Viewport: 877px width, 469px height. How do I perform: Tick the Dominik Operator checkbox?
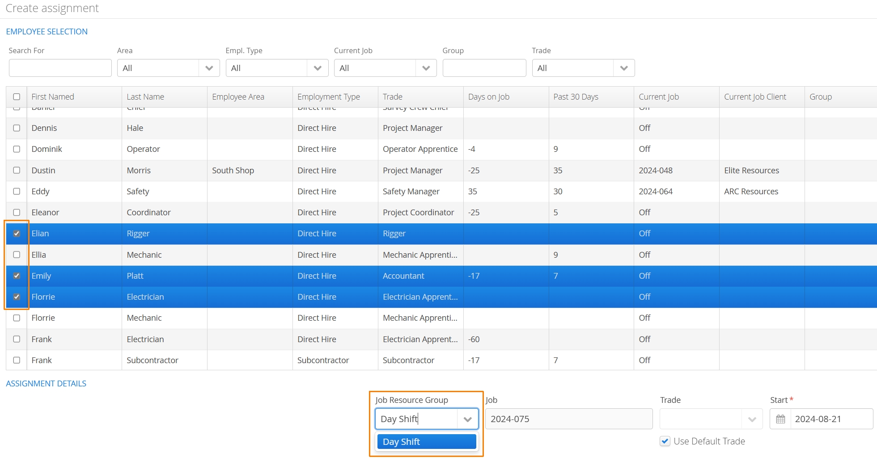tap(17, 149)
